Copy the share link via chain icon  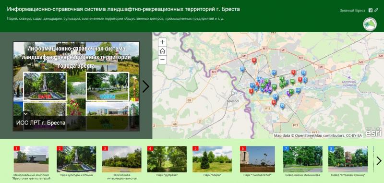(x=376, y=10)
